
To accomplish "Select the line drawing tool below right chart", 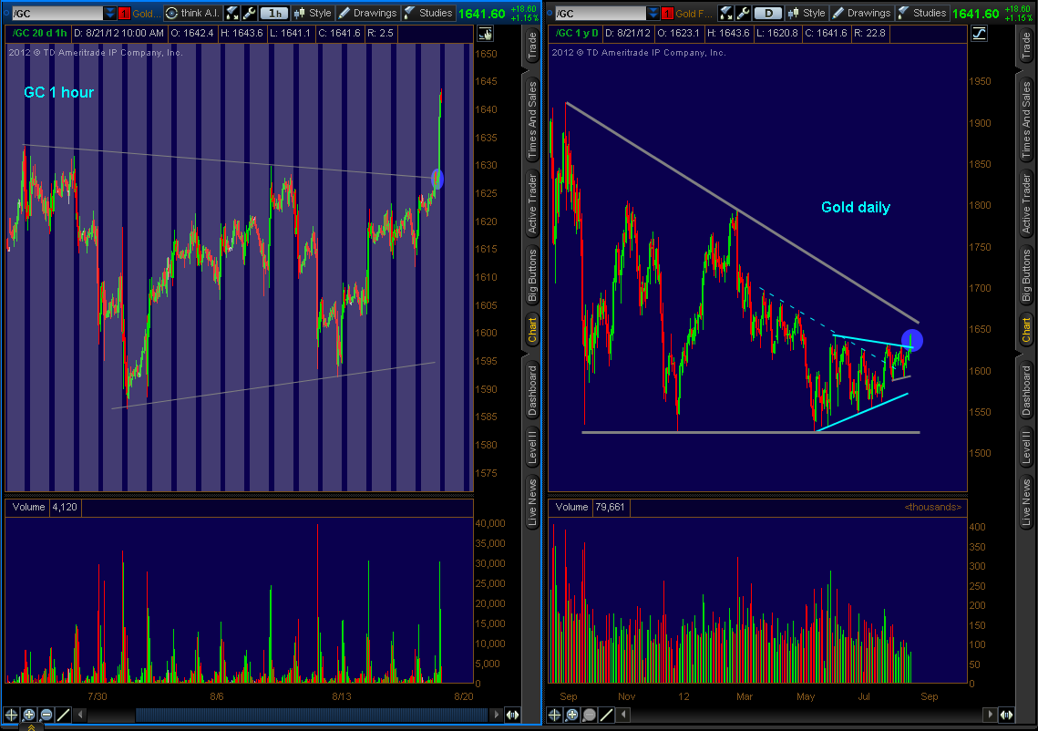I will click(606, 716).
